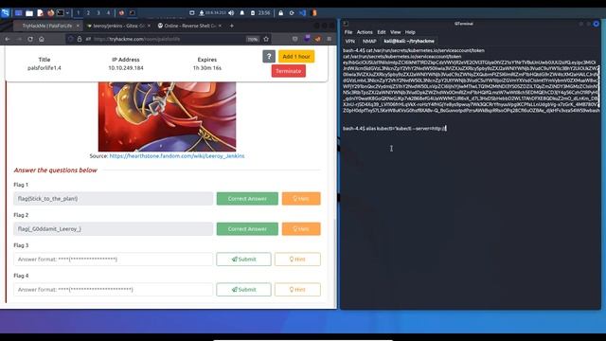Go back in Firefox
Image resolution: width=606 pixels, height=341 pixels.
pyautogui.click(x=8, y=39)
